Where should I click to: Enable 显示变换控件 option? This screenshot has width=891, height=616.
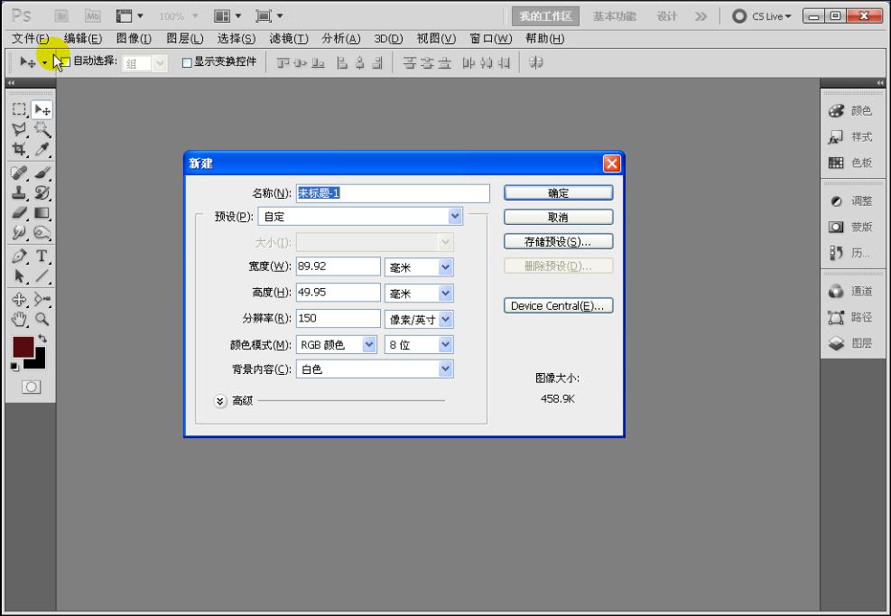(185, 61)
